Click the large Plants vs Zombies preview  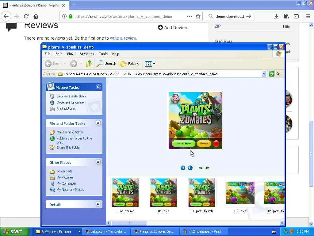tap(195, 120)
